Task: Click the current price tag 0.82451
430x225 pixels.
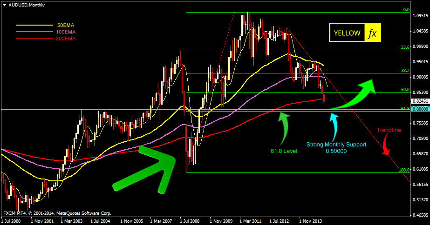Action: tap(420, 100)
